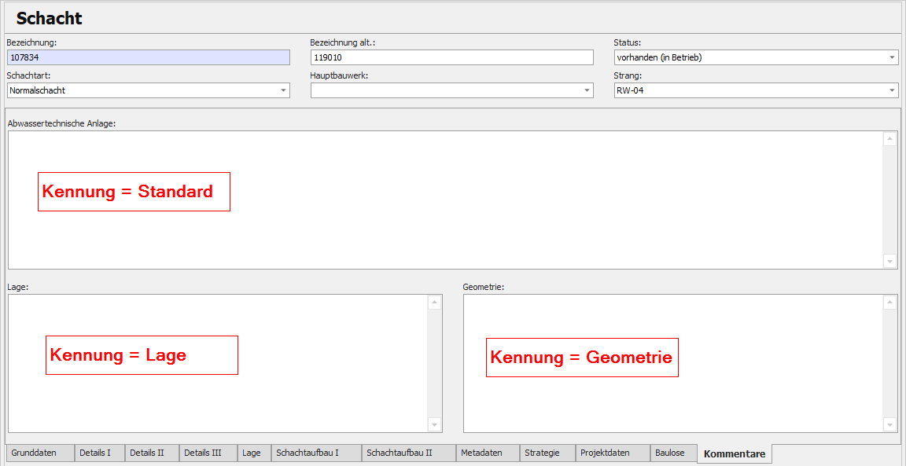Go to the Details III tab
This screenshot has height=466, width=906.
pos(203,453)
